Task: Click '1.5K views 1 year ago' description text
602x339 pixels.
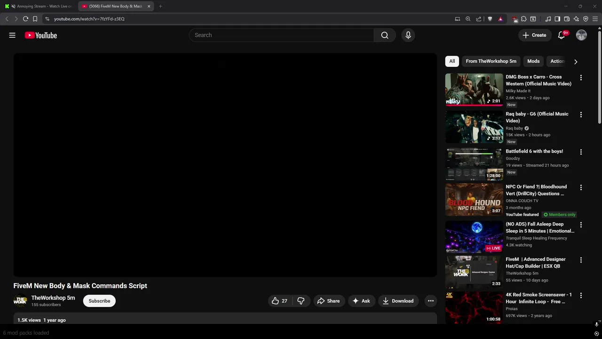Action: point(41,320)
